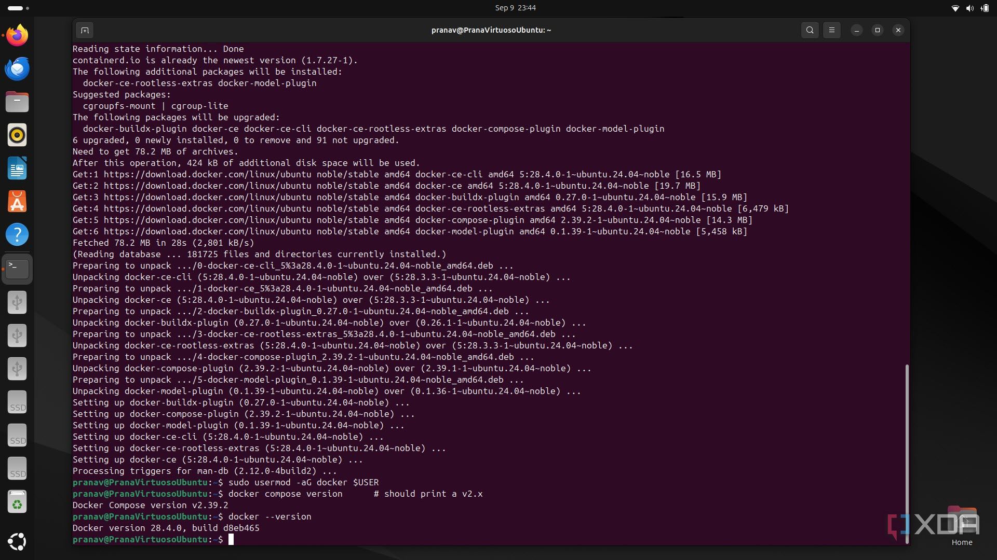Image resolution: width=997 pixels, height=560 pixels.
Task: Open the terminal hamburger menu
Action: [831, 30]
